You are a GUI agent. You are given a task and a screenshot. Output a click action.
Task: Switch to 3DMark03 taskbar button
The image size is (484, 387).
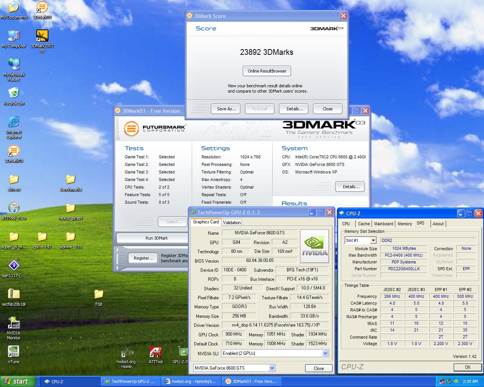pos(251,381)
